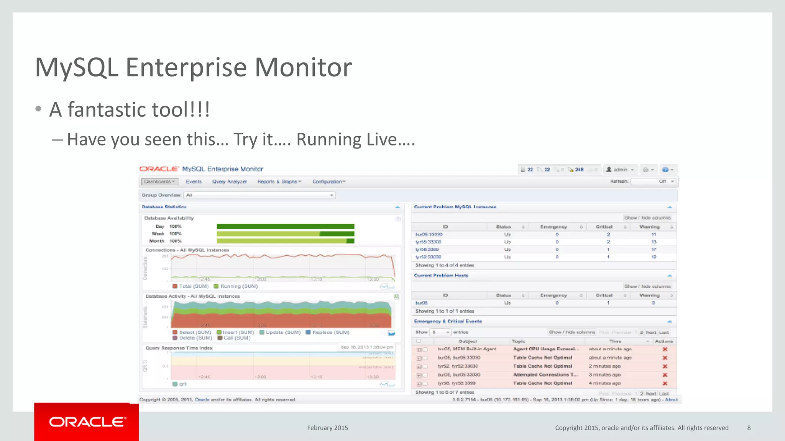Viewport: 785px width, 441px height.
Task: Go to the Events tab
Action: [194, 181]
